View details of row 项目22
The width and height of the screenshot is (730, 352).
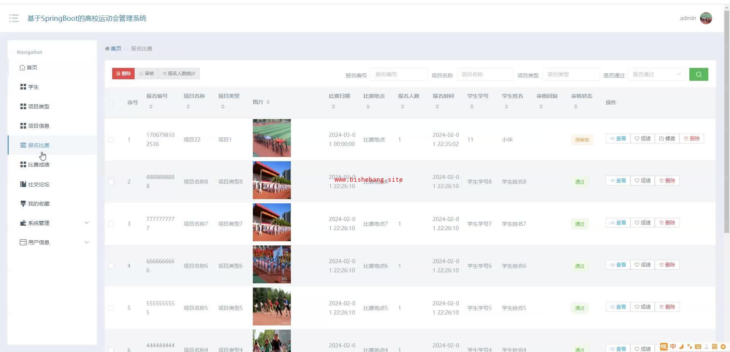[618, 138]
